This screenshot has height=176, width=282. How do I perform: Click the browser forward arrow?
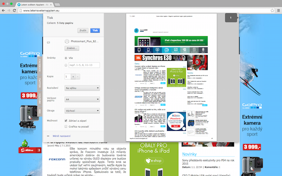tap(9, 11)
